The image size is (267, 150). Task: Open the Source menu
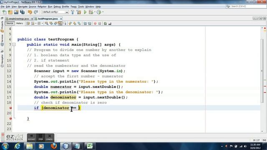(x=33, y=7)
